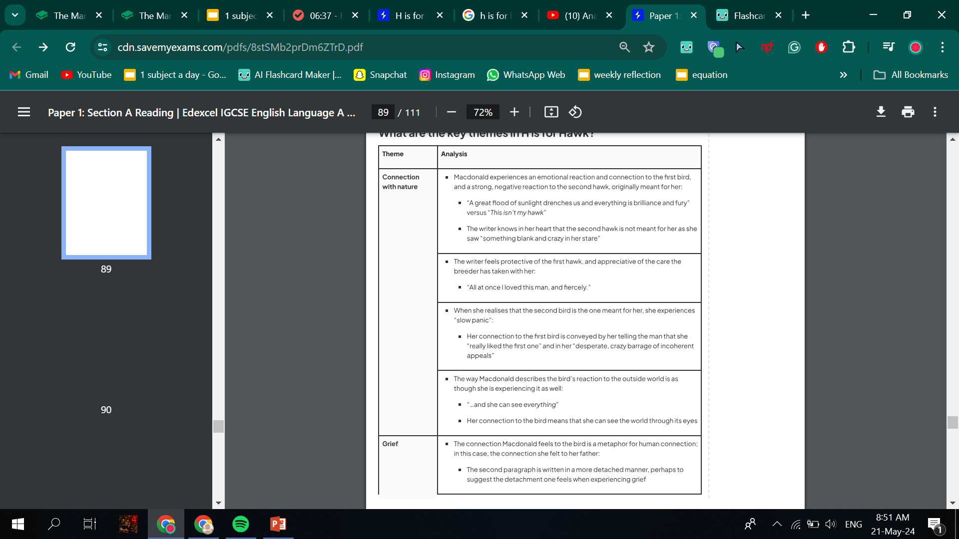Download the PDF file
Viewport: 959px width, 539px height.
click(881, 112)
